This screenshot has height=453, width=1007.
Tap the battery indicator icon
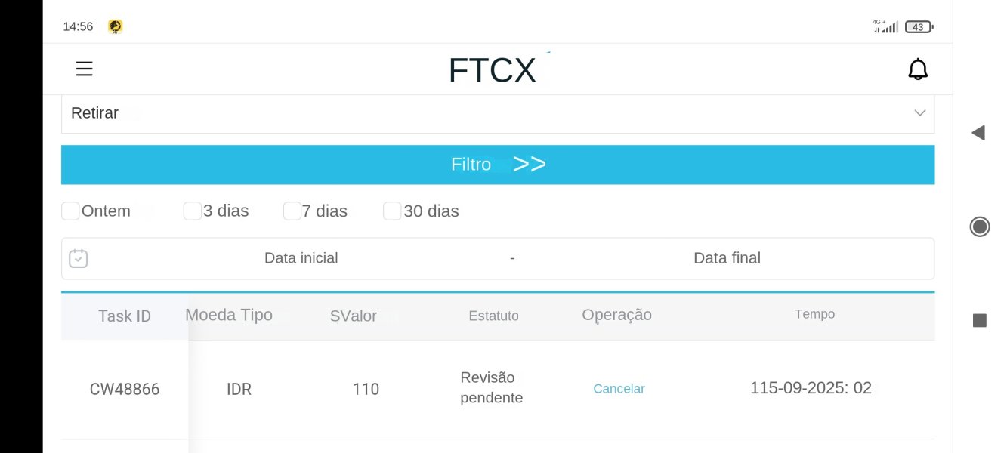[919, 27]
